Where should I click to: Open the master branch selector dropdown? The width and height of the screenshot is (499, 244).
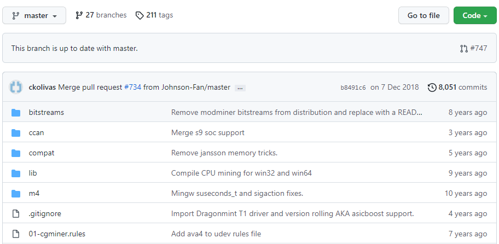[x=34, y=15]
